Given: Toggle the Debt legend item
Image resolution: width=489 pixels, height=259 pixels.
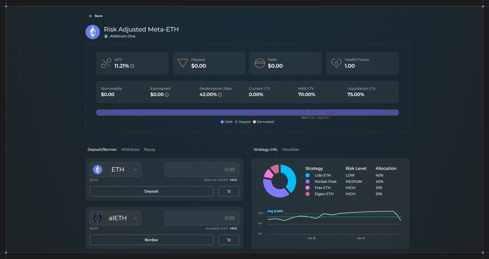Looking at the screenshot, I should click(x=226, y=122).
